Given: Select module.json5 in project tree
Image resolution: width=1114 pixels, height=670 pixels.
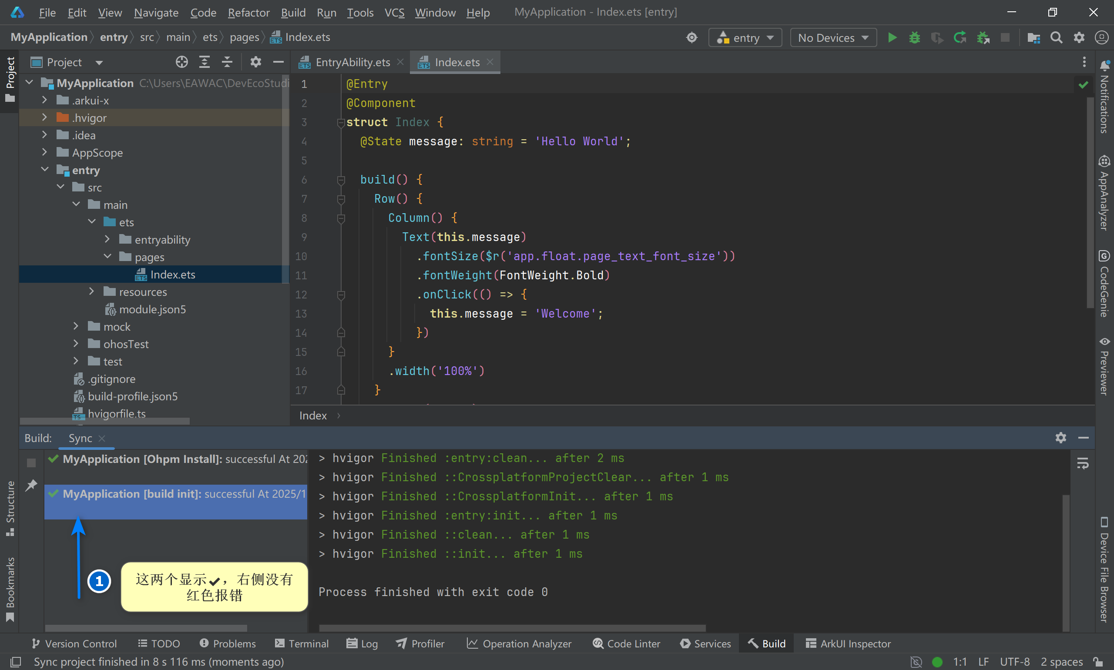Looking at the screenshot, I should (x=152, y=309).
